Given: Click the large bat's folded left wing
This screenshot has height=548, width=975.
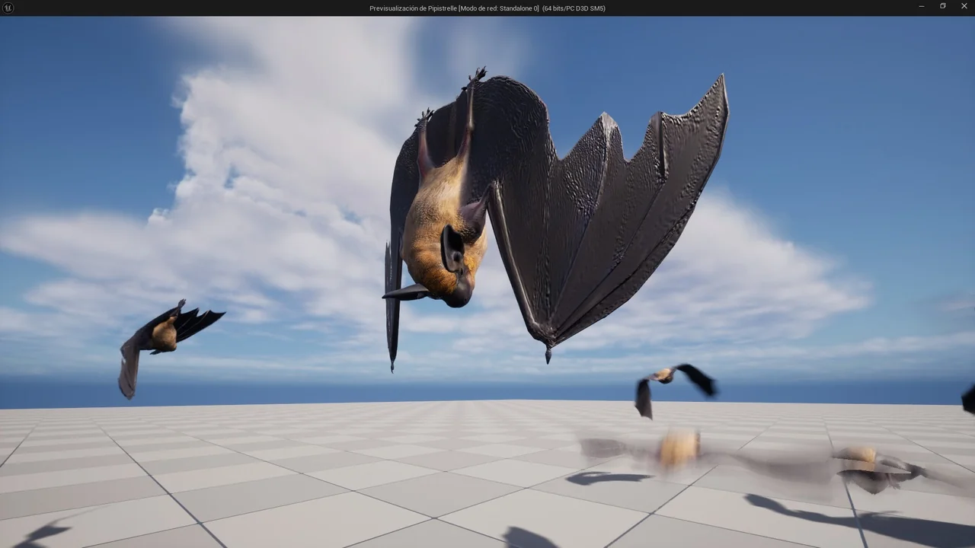Looking at the screenshot, I should [395, 289].
